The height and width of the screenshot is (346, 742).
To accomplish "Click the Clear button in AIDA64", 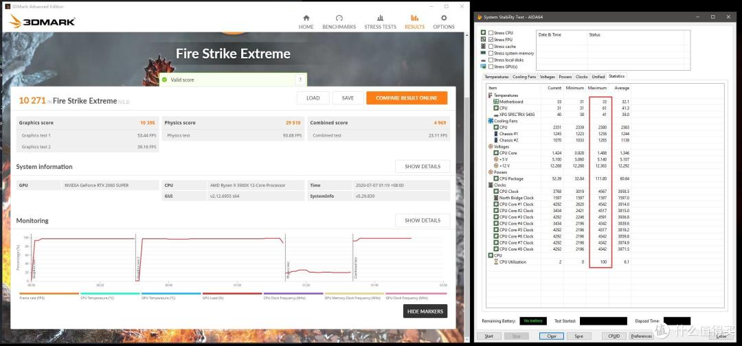I will [551, 336].
